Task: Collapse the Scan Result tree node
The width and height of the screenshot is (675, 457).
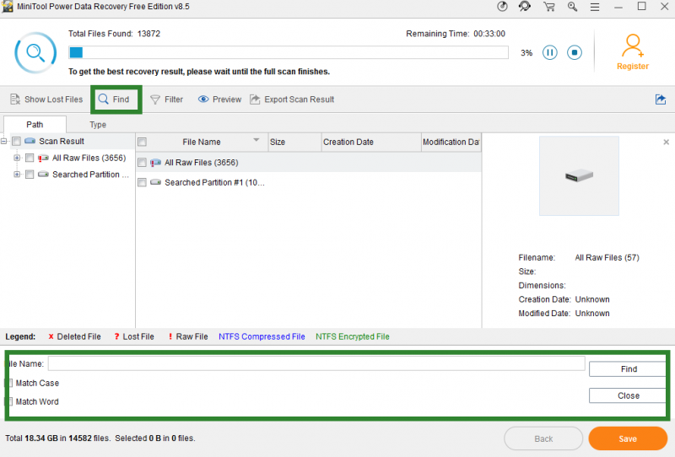Action: (4, 141)
